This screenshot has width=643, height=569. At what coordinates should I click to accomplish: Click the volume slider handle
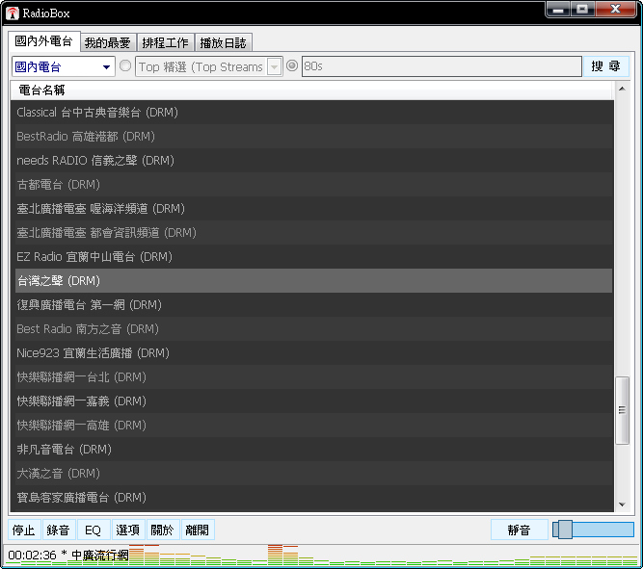[x=565, y=530]
